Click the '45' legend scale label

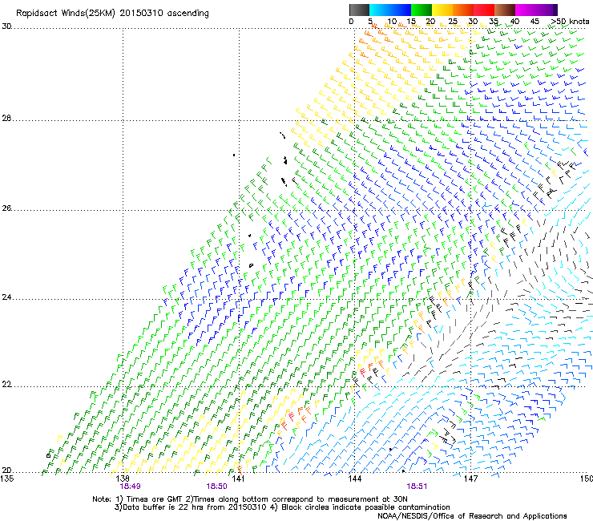tap(535, 22)
